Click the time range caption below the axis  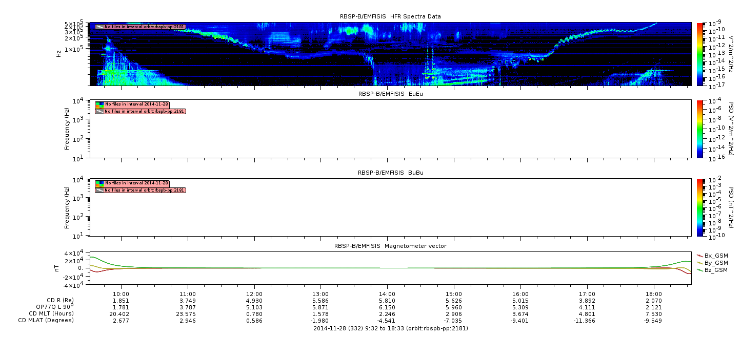(390, 328)
